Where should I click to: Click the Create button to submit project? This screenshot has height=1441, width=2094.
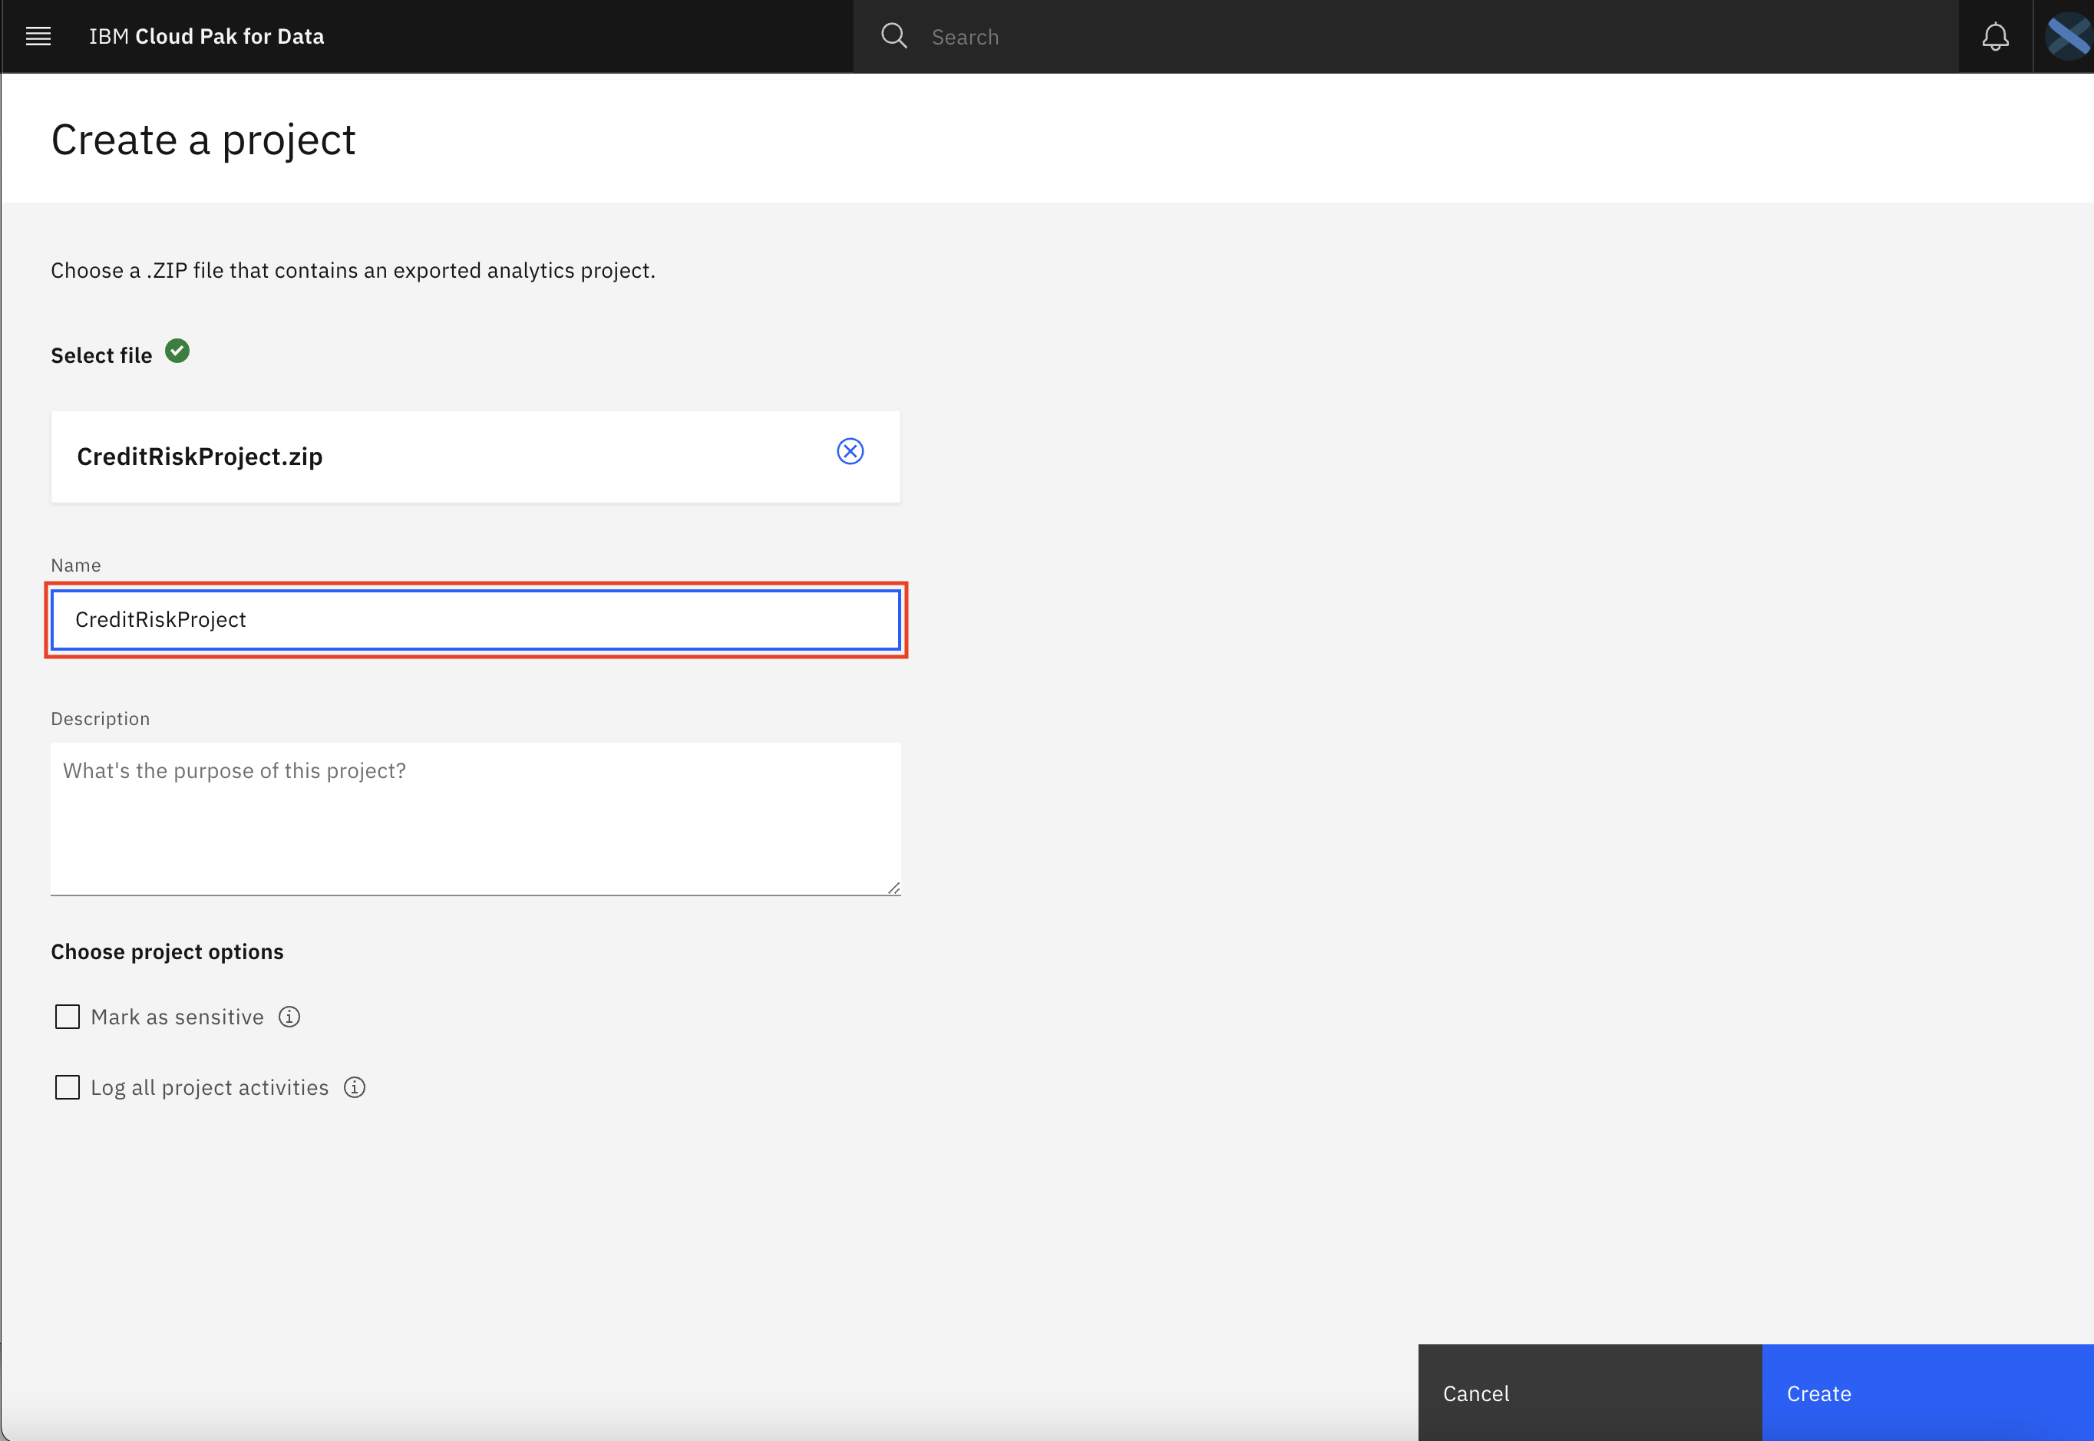pyautogui.click(x=1818, y=1392)
